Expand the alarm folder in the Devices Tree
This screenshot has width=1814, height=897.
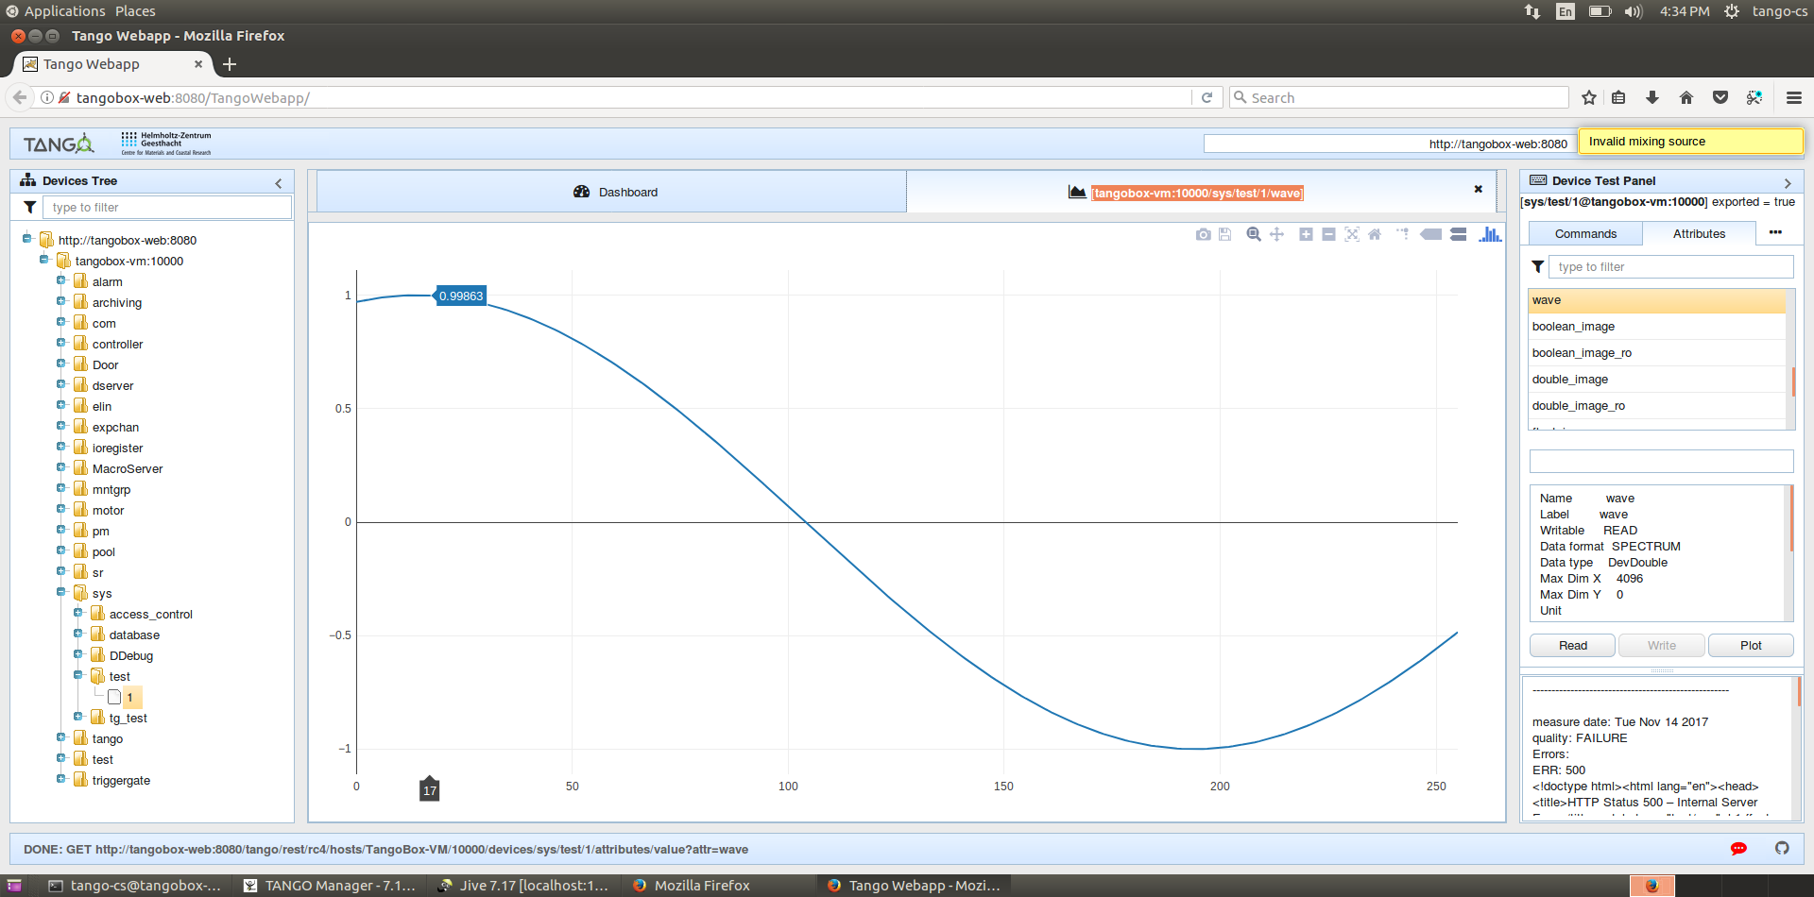(61, 280)
